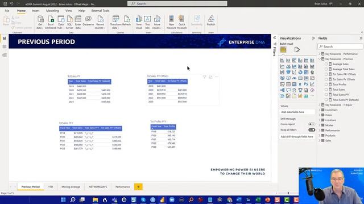Open the Recent sources dropdown

click(100, 23)
